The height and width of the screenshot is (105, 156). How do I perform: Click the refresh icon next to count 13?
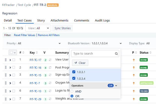click(x=22, y=28)
